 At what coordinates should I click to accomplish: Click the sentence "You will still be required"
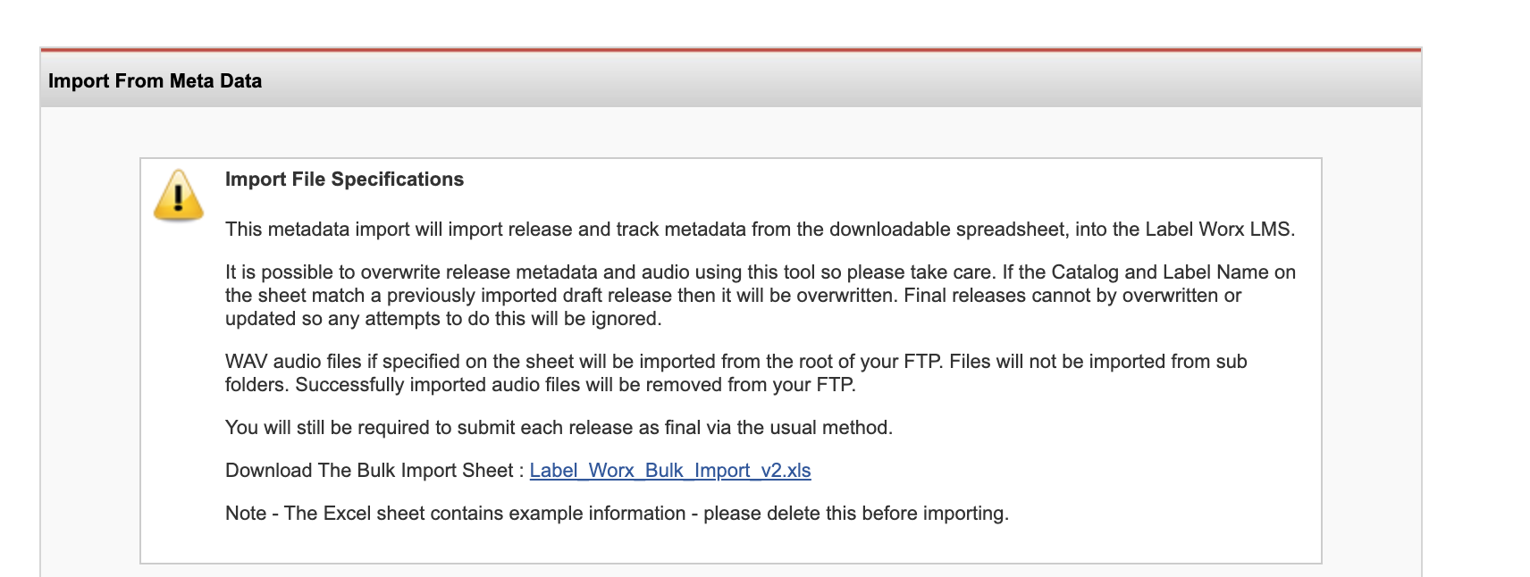pos(559,428)
